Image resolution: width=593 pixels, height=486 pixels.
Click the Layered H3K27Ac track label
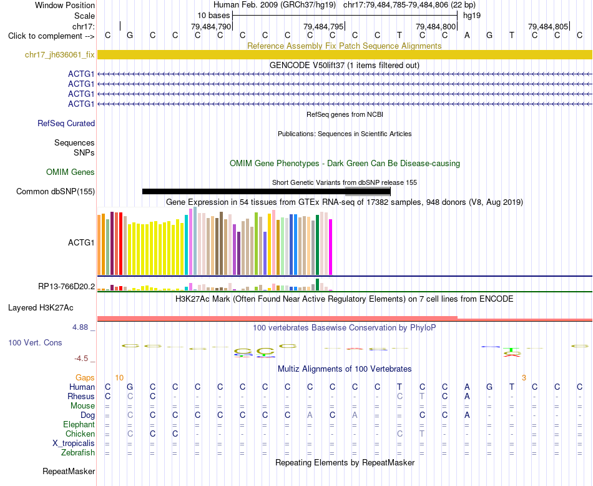41,308
